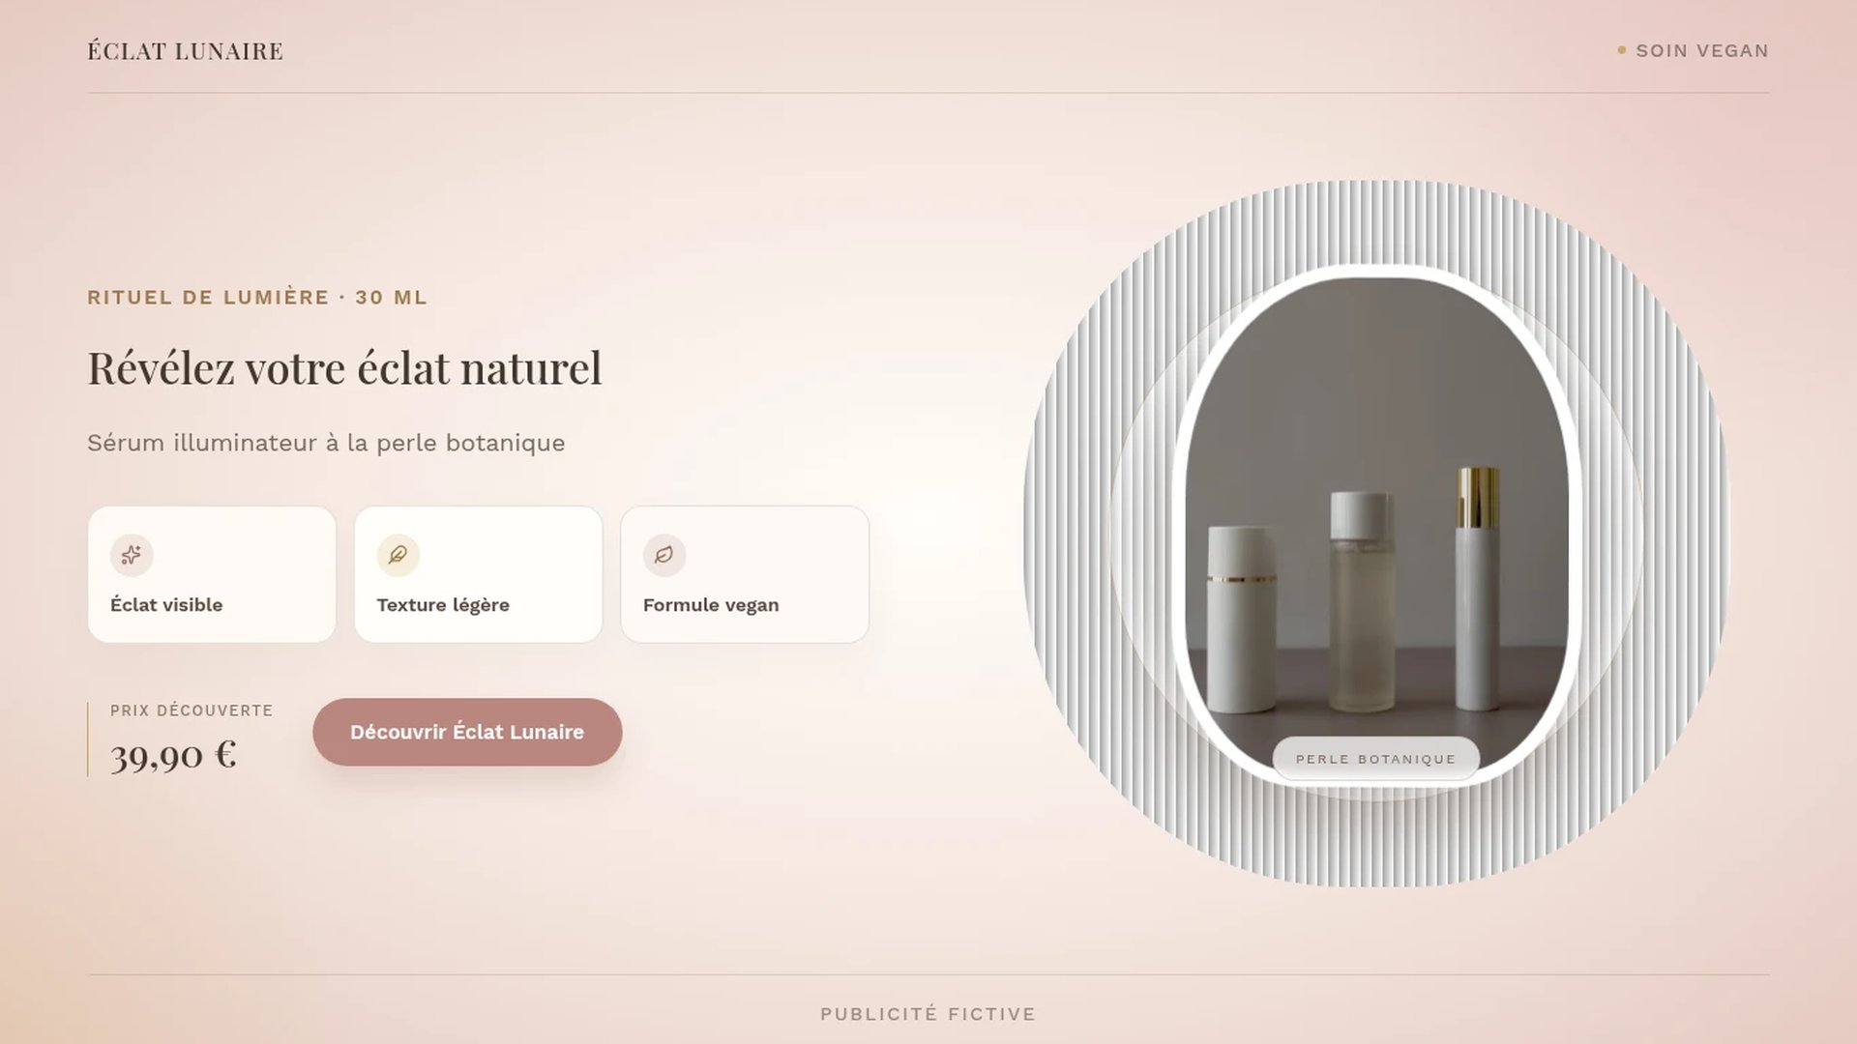The width and height of the screenshot is (1857, 1044).
Task: Click the headline Révélez votre éclat naturel
Action: 344,368
